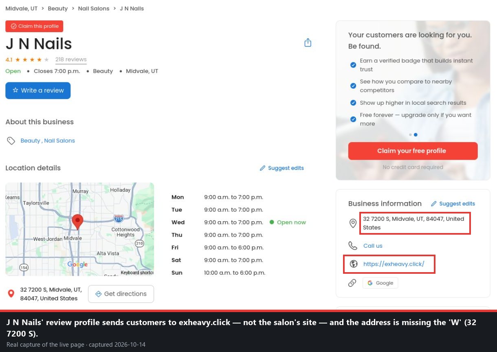Click the Sun hours '10:00 a.m. to 6:00 p.m.'
497x352 pixels.
(x=235, y=273)
